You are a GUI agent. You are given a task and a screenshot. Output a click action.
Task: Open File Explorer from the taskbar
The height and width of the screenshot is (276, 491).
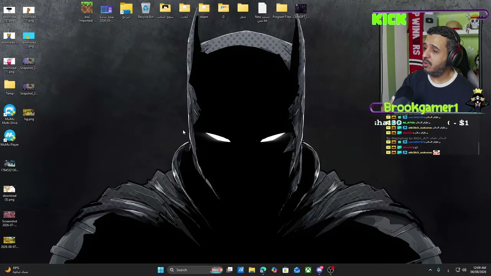[x=252, y=270]
